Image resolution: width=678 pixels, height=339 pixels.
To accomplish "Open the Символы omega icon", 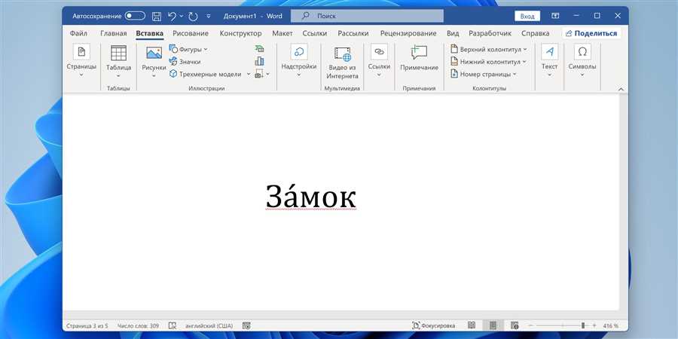I will [582, 51].
